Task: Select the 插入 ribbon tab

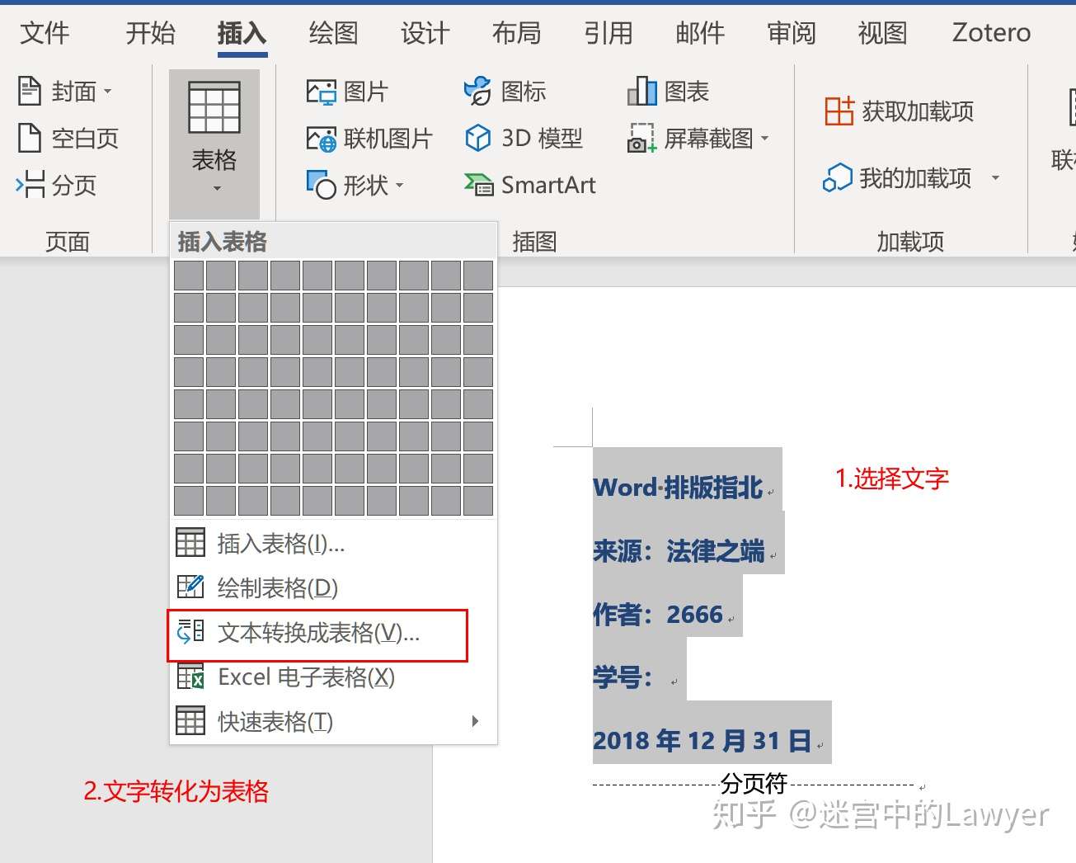Action: (242, 33)
